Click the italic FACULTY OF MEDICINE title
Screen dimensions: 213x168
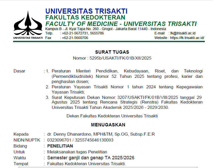tap(121, 24)
